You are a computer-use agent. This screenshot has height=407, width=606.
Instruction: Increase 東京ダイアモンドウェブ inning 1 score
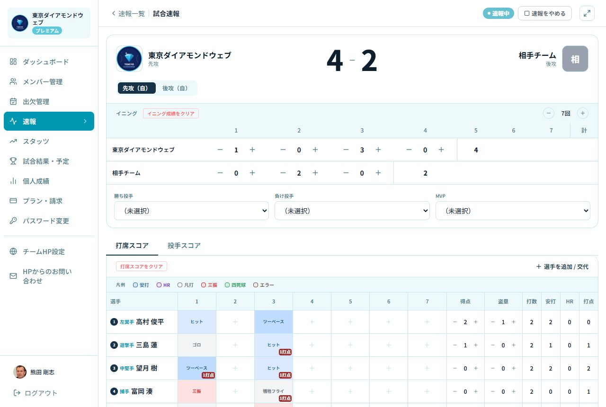[252, 150]
